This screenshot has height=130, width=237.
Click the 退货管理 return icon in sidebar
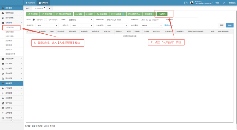pyautogui.click(x=3, y=73)
